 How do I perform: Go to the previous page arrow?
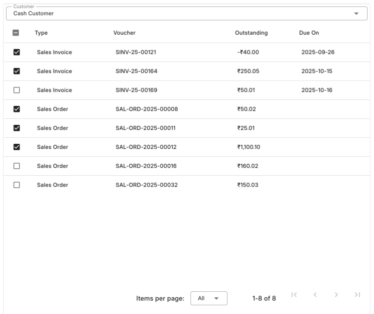[315, 295]
